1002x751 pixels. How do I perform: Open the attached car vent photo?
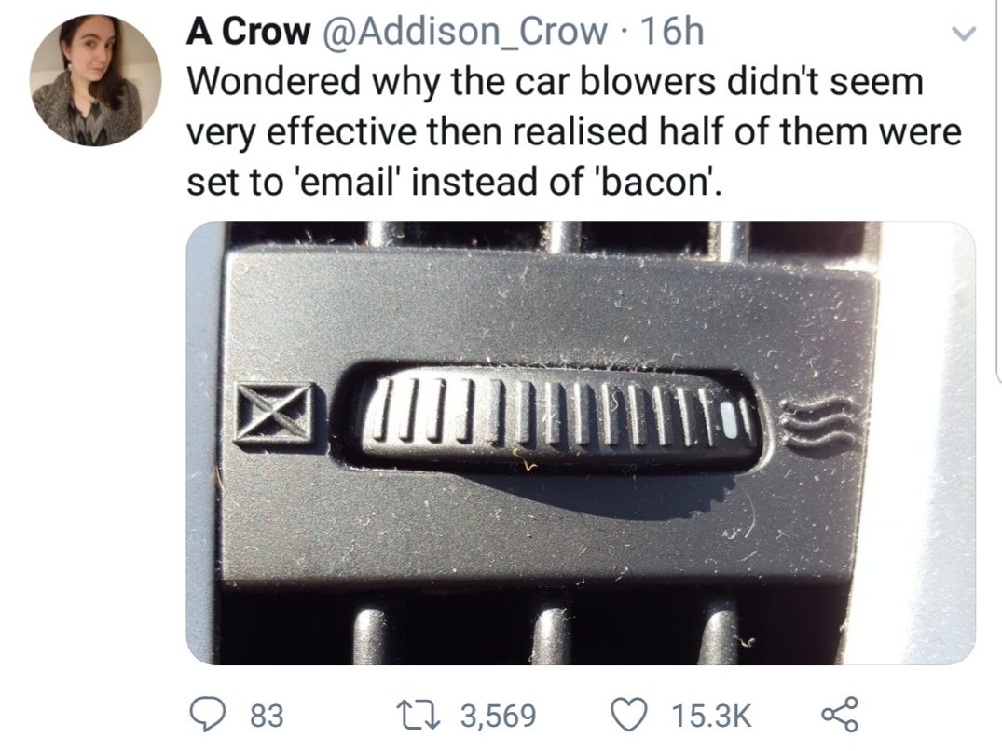(581, 443)
